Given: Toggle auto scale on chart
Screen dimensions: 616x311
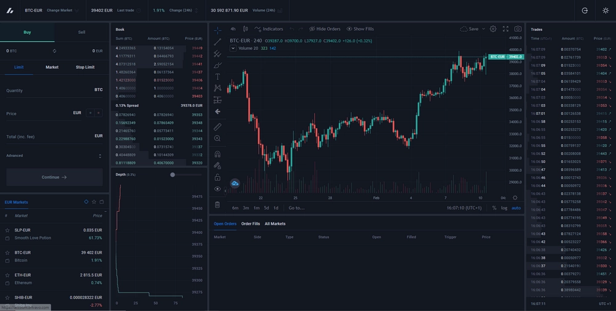Looking at the screenshot, I should [516, 208].
